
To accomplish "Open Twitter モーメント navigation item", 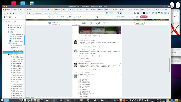I will 60,17.
